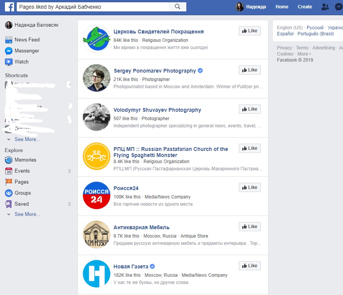343x295 pixels.
Task: Open the Messenger icon in top bar
Action: pos(339,7)
